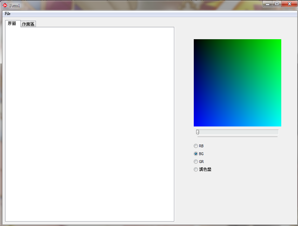Switch to the 作業區 tab
The height and width of the screenshot is (226, 298).
click(x=28, y=24)
